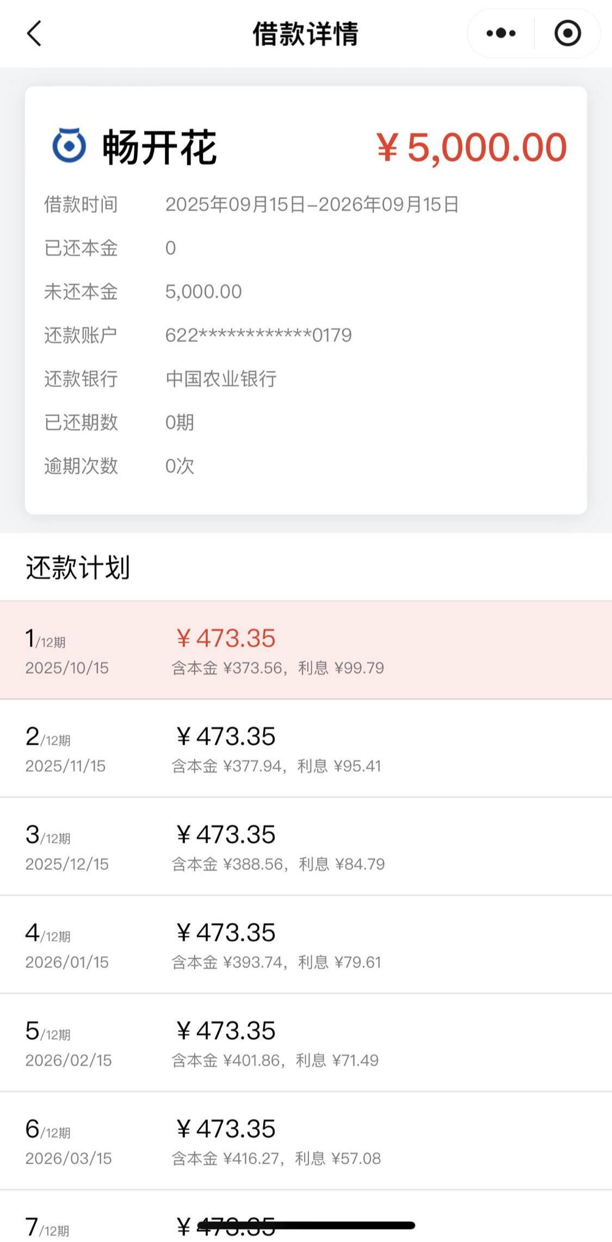Tap the home indicator bar at the bottom

pos(306,1225)
